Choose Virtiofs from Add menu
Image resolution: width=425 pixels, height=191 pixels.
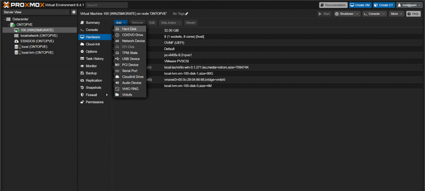130,95
